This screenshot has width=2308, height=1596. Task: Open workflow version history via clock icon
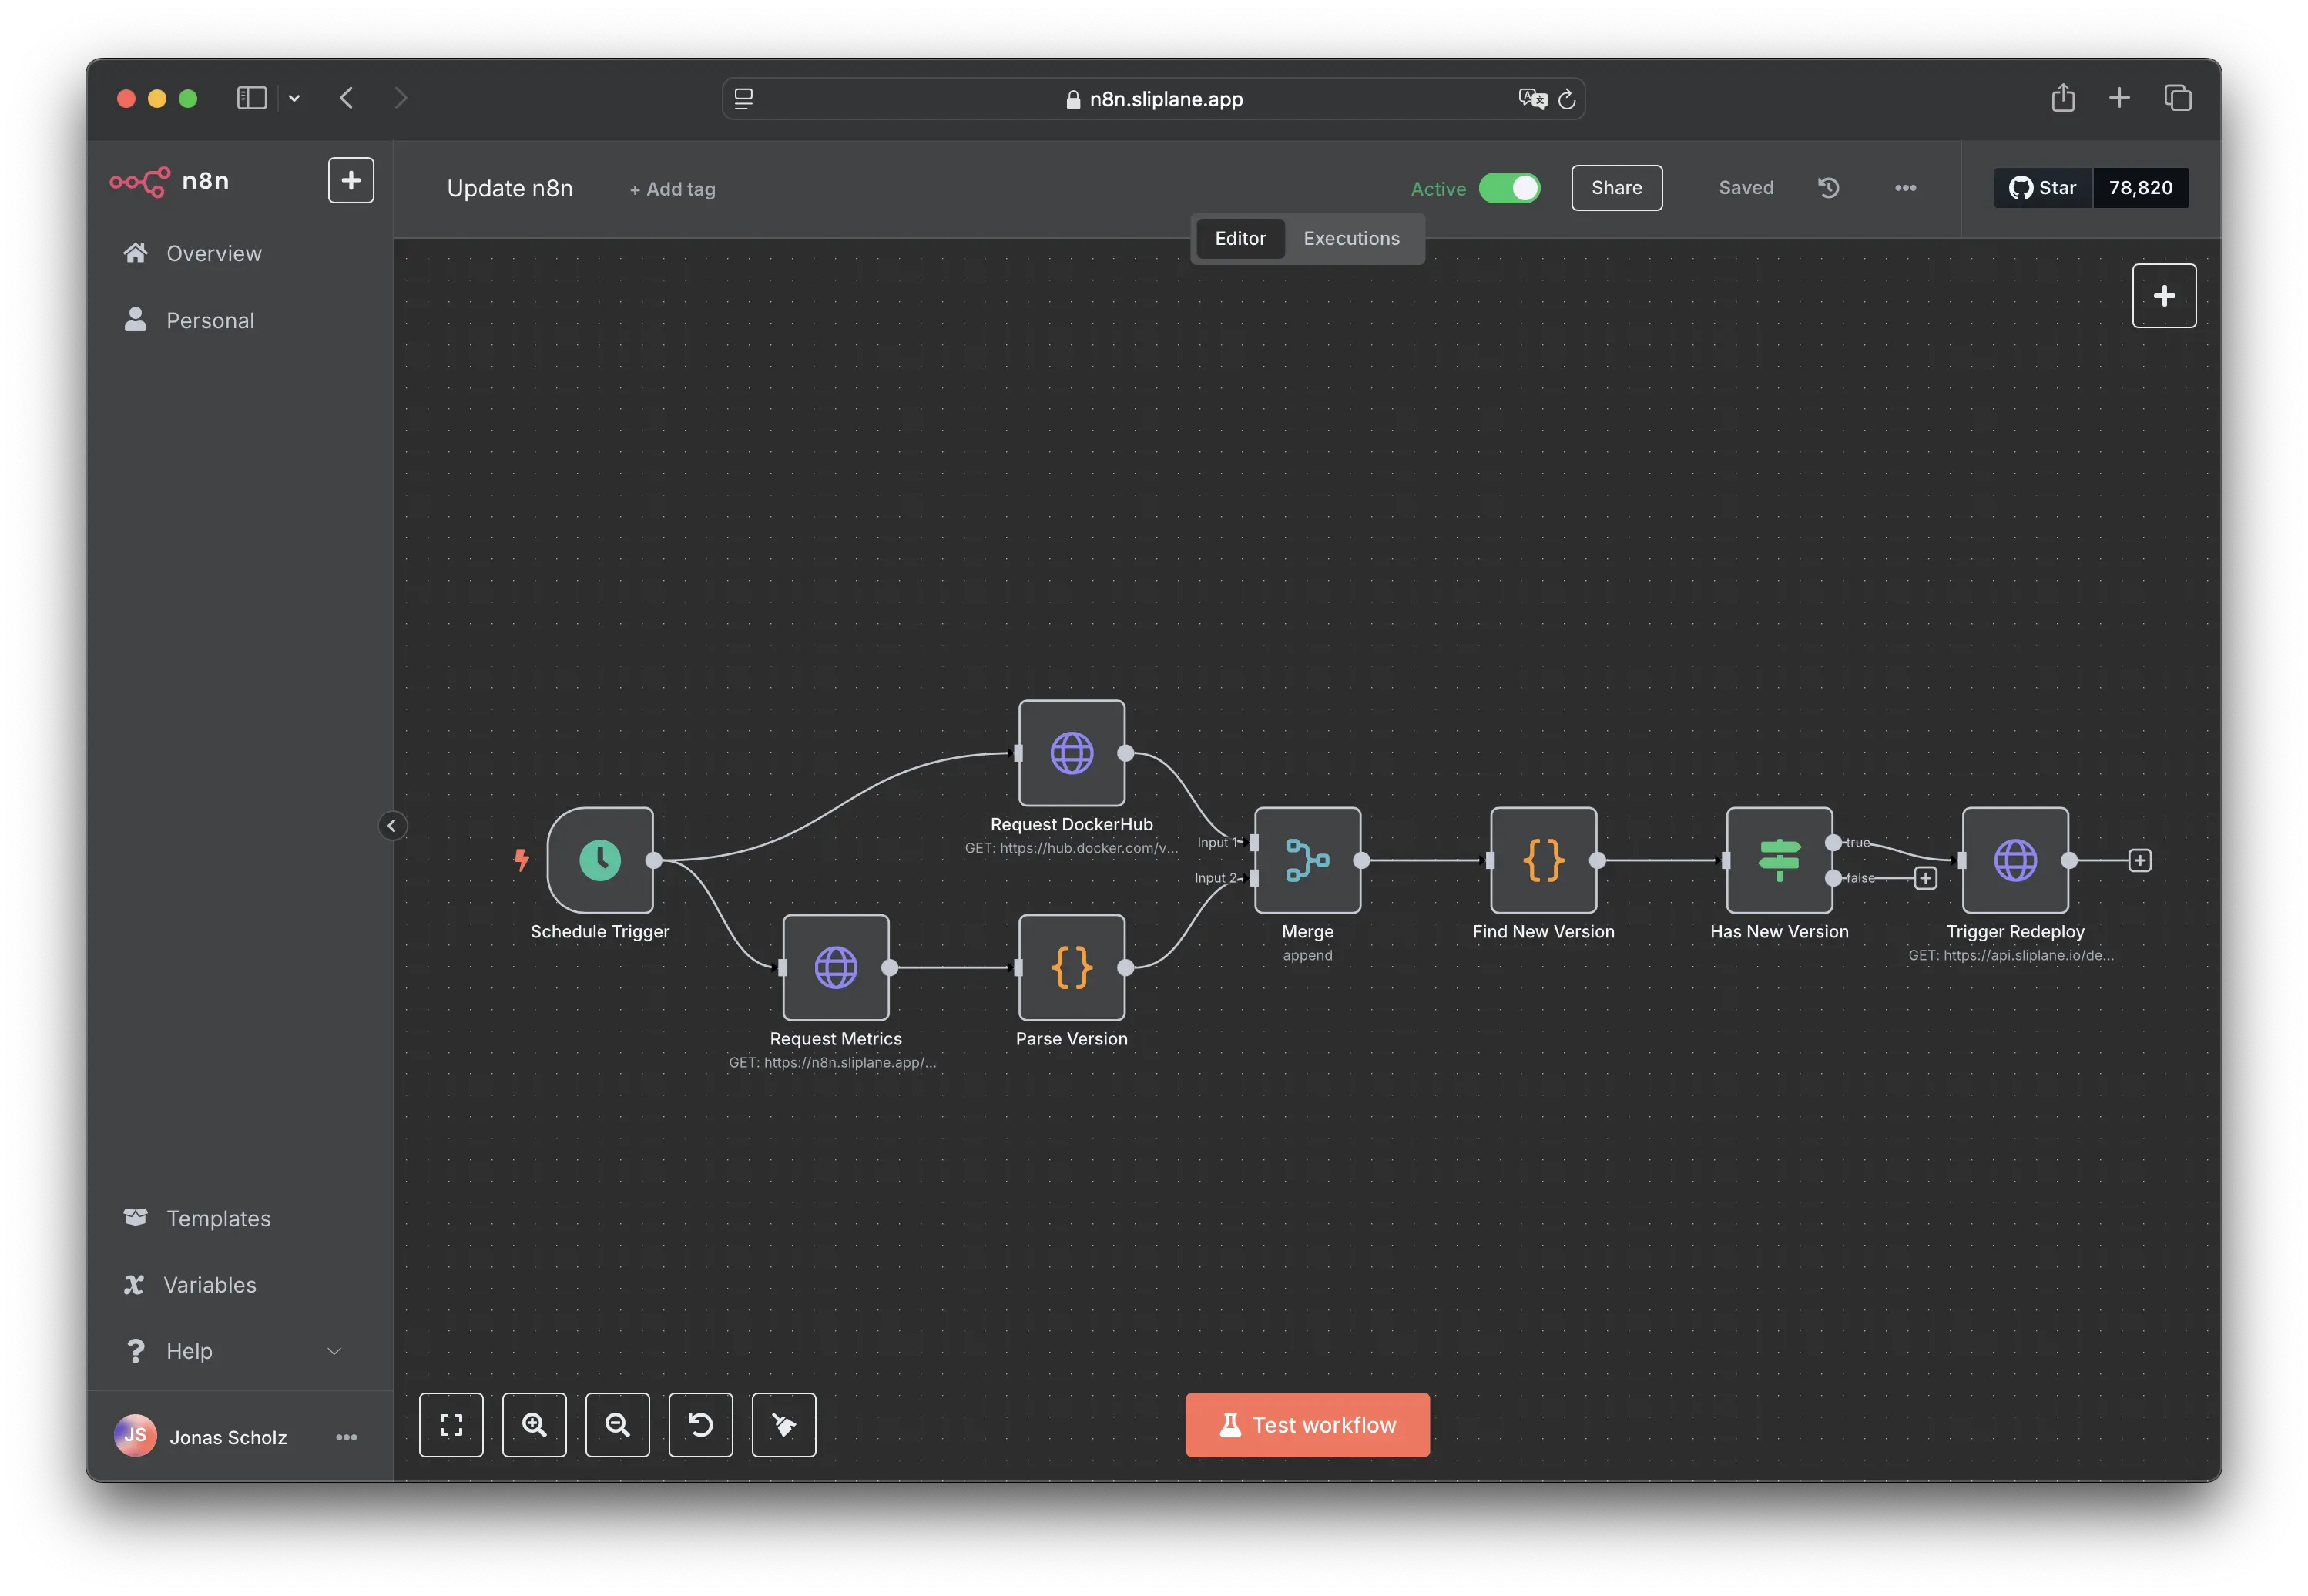pos(1829,188)
